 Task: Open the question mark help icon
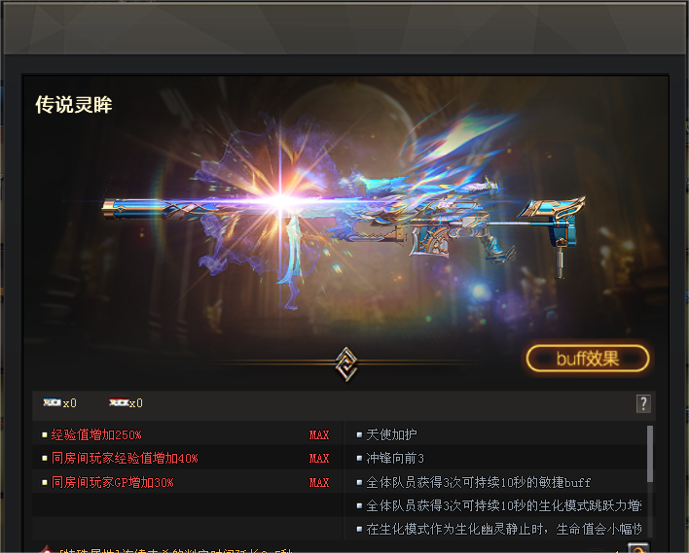click(x=643, y=403)
